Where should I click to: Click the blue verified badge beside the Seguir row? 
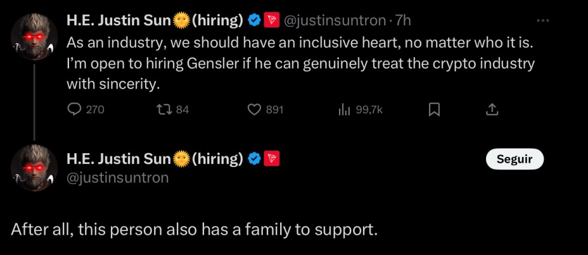coord(254,159)
